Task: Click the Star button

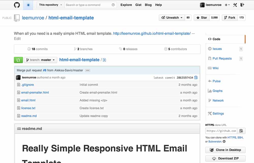Action: coord(202,18)
